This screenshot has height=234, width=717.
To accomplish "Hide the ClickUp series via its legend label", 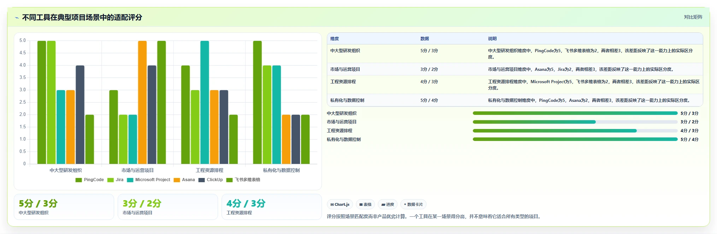I will pos(214,180).
